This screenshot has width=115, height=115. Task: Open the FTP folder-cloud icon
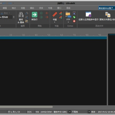[x=68, y=15]
